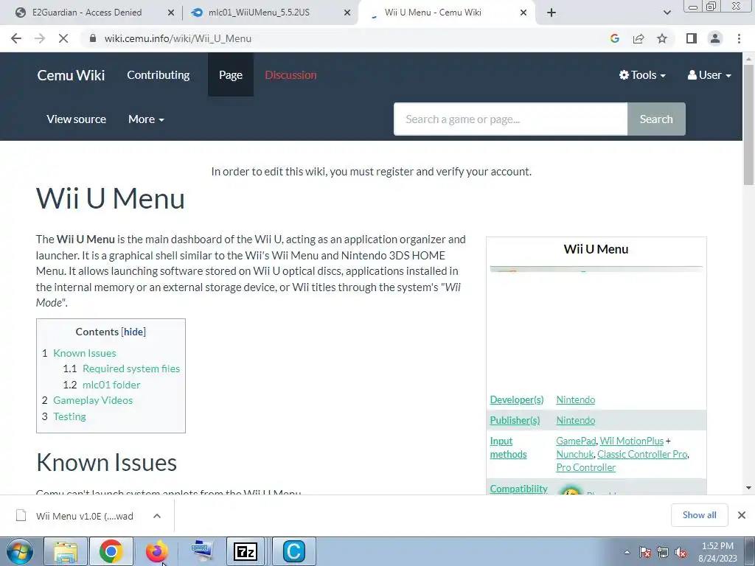The width and height of the screenshot is (755, 566).
Task: Open the Input methods link
Action: click(x=508, y=447)
